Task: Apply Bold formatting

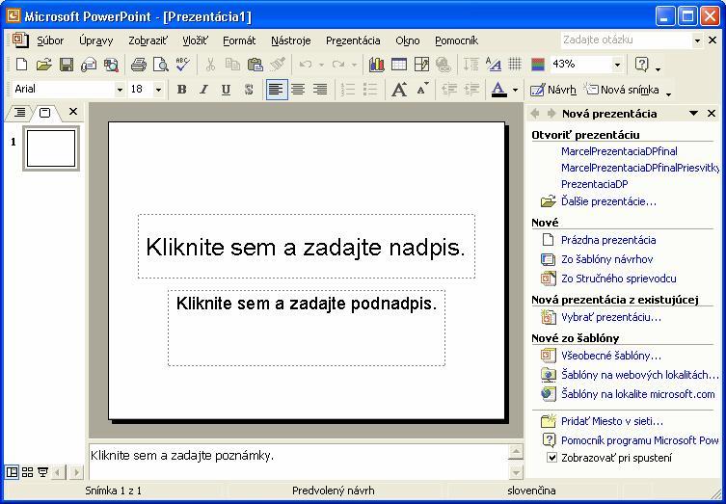Action: 181,90
